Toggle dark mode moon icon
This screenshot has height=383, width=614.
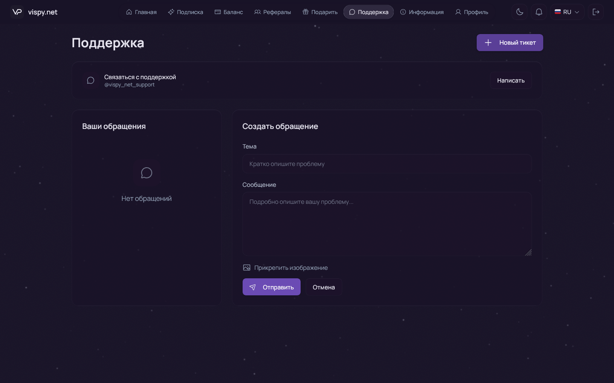520,12
